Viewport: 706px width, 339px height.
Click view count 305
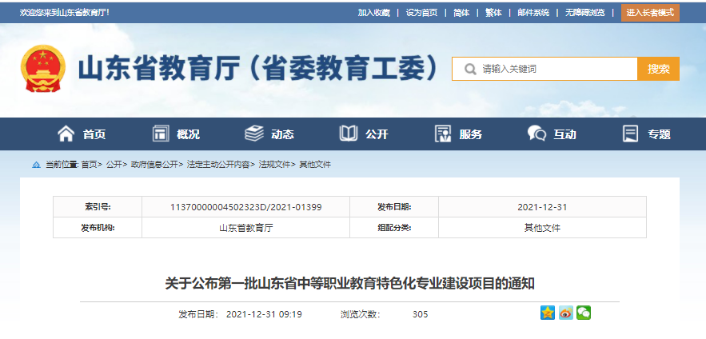[420, 314]
